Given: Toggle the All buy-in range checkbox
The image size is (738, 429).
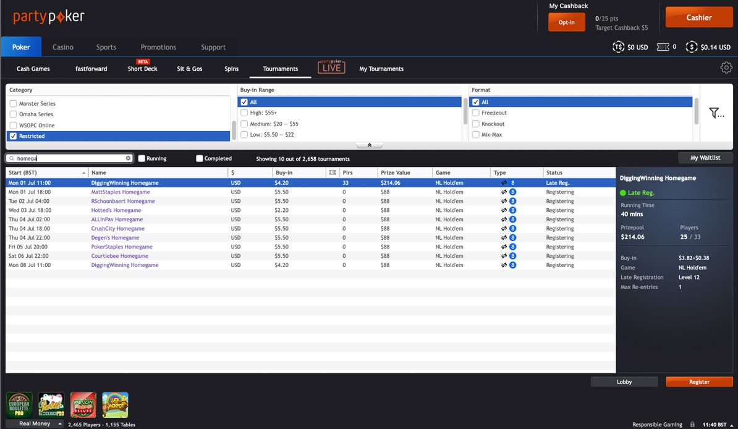Looking at the screenshot, I should click(x=244, y=102).
